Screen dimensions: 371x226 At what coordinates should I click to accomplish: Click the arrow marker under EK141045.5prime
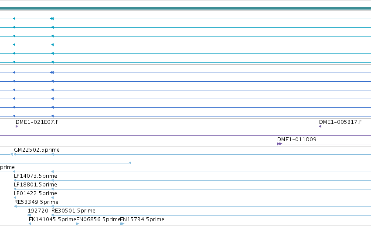tap(30, 224)
